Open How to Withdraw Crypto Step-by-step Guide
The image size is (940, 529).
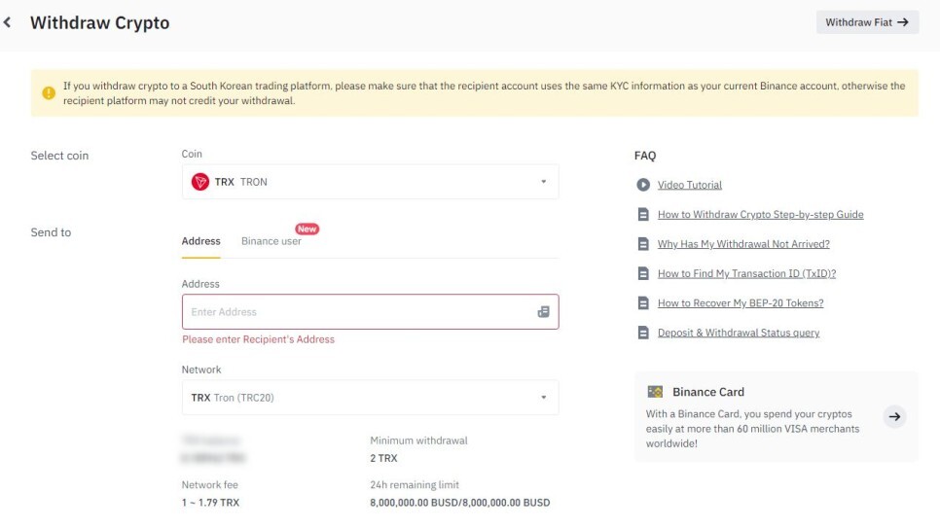(760, 215)
